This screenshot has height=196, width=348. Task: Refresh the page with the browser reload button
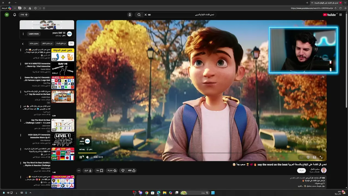(x=340, y=8)
